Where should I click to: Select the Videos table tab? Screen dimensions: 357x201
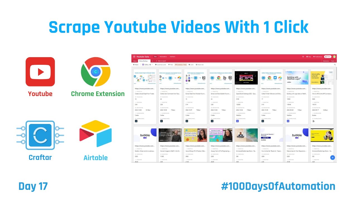135,61
